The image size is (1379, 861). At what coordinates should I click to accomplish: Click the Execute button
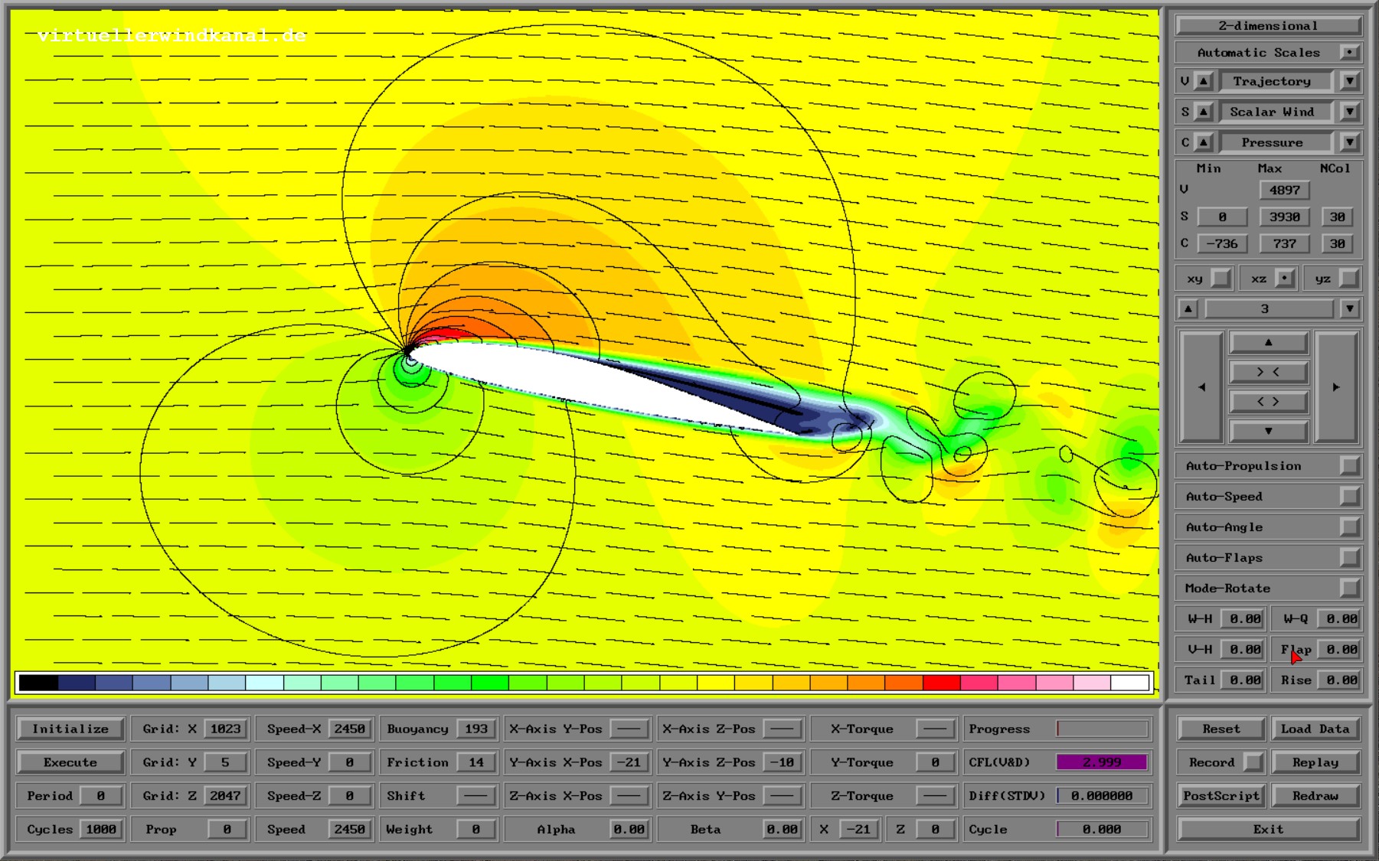click(x=70, y=762)
